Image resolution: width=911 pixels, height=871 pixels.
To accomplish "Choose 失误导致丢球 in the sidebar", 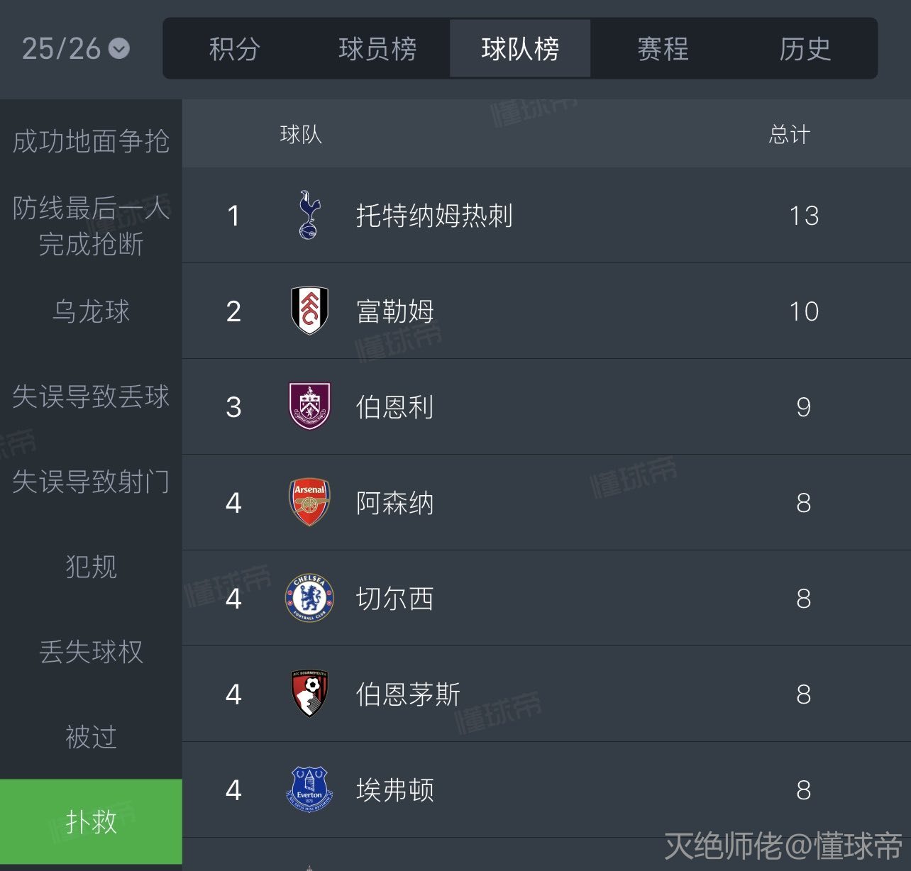I will click(91, 396).
